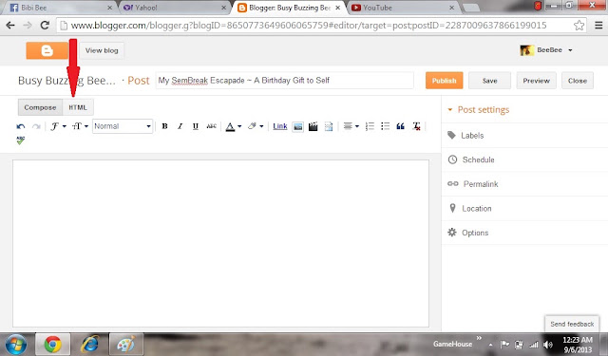Click the Publish button
The width and height of the screenshot is (608, 356).
(445, 81)
